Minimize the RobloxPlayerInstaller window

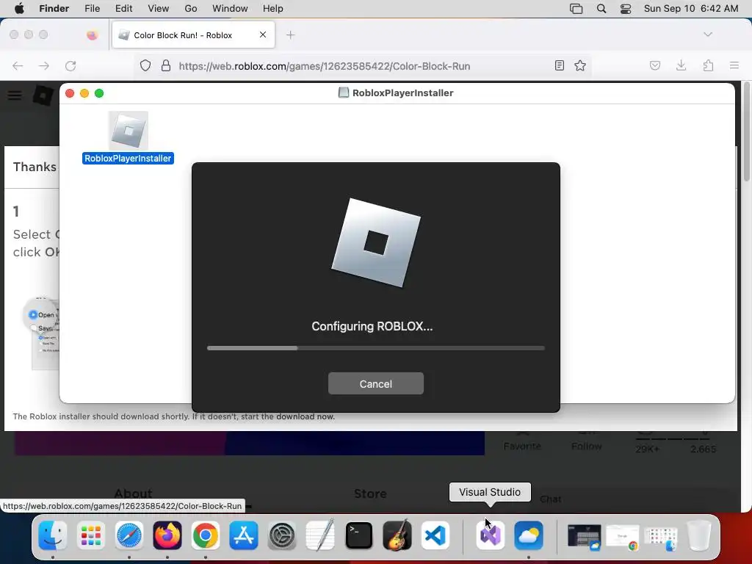point(84,93)
